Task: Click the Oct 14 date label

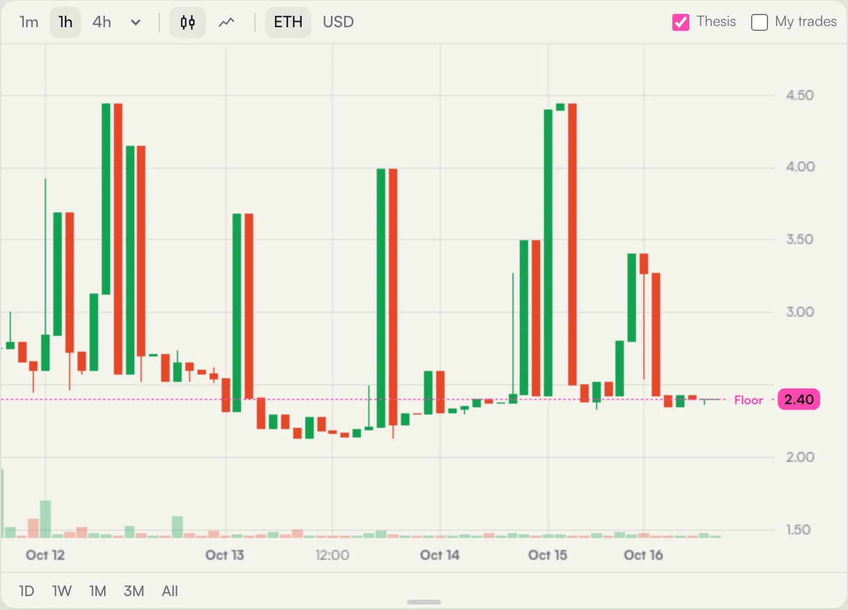Action: pyautogui.click(x=440, y=555)
